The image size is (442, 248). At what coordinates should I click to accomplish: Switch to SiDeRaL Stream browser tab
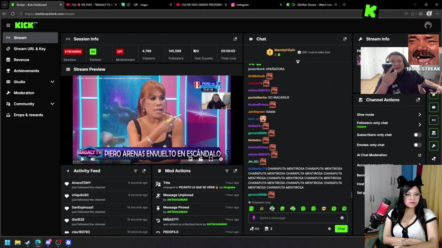tap(311, 5)
